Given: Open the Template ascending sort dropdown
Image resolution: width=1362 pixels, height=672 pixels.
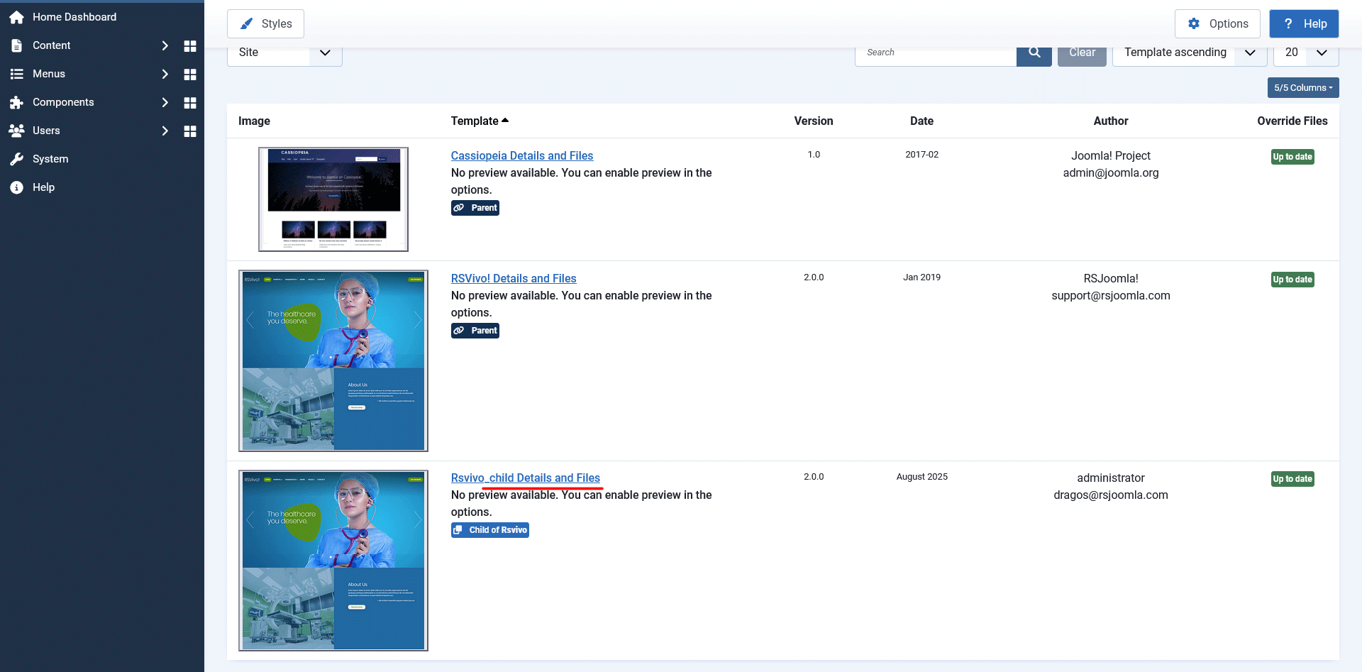Looking at the screenshot, I should (1189, 53).
